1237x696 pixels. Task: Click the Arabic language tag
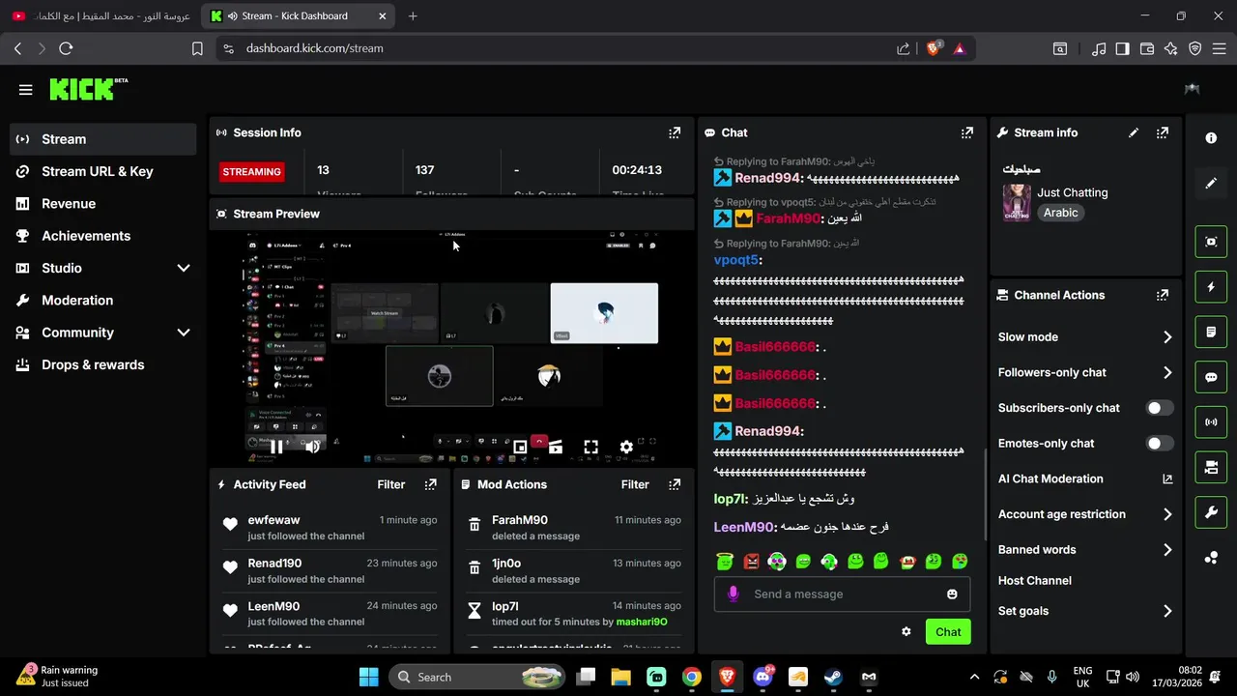pyautogui.click(x=1060, y=213)
